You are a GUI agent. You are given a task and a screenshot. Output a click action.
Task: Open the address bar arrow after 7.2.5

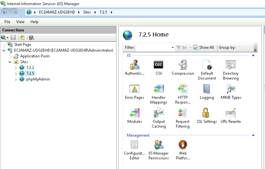pos(112,12)
